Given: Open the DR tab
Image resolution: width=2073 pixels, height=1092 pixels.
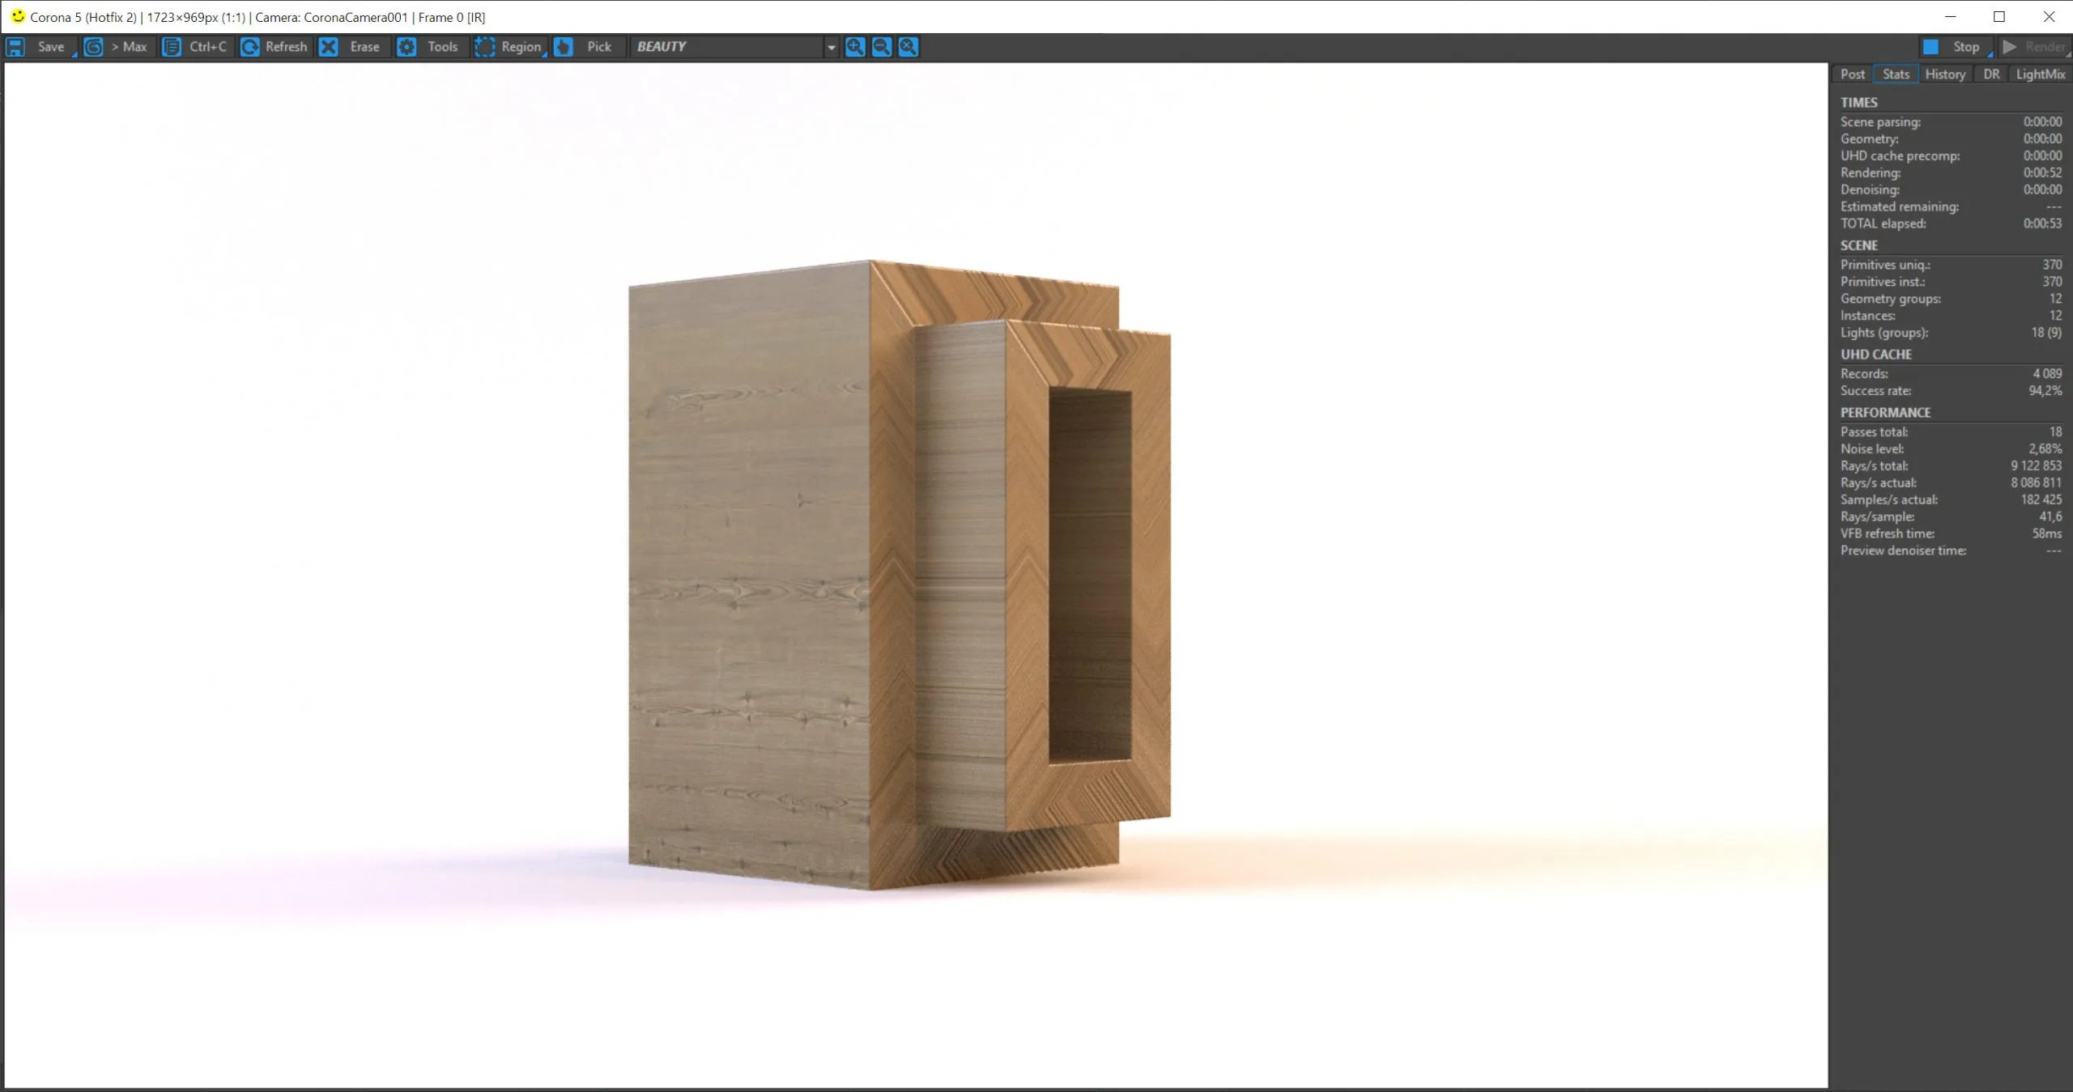Looking at the screenshot, I should pos(1991,74).
